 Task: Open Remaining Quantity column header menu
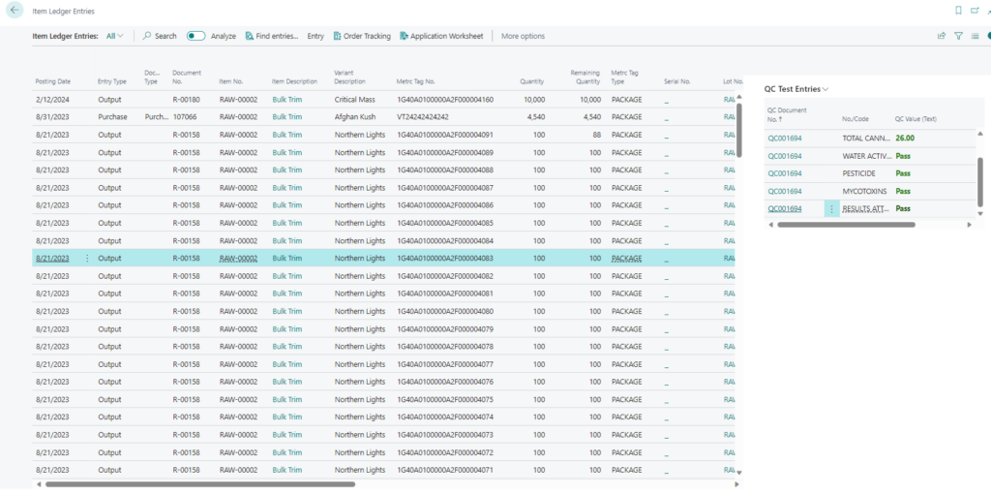tap(586, 77)
